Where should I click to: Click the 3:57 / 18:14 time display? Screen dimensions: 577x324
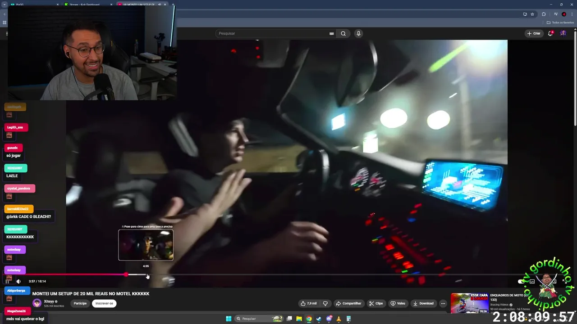37,281
